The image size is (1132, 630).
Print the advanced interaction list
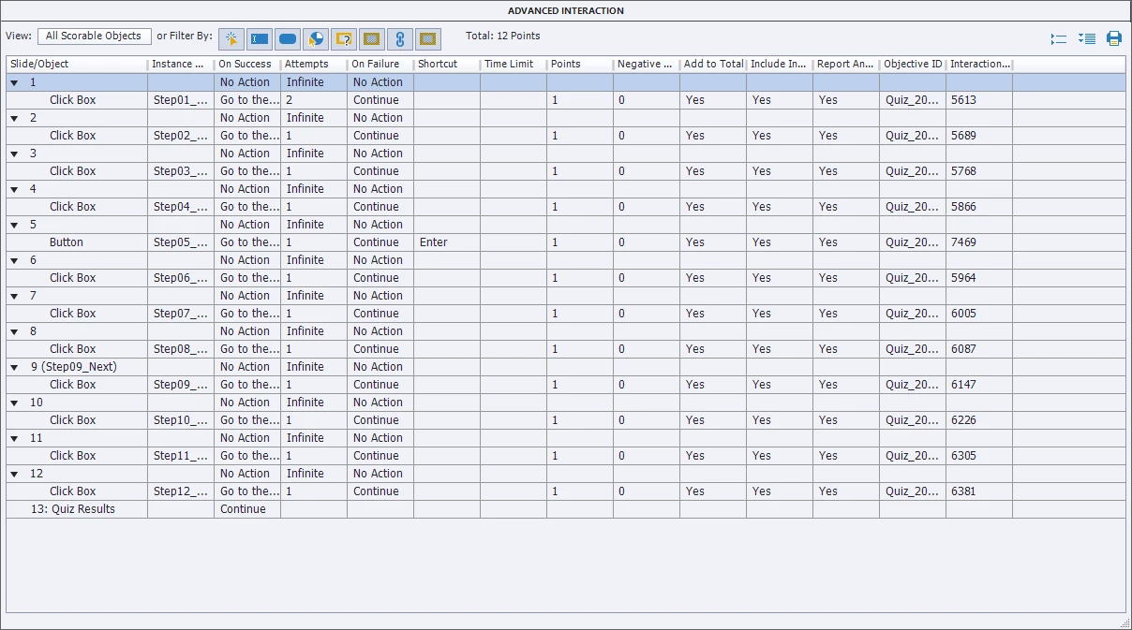[1114, 38]
